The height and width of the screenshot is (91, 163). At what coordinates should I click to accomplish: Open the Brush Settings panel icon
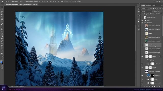click(x=139, y=7)
